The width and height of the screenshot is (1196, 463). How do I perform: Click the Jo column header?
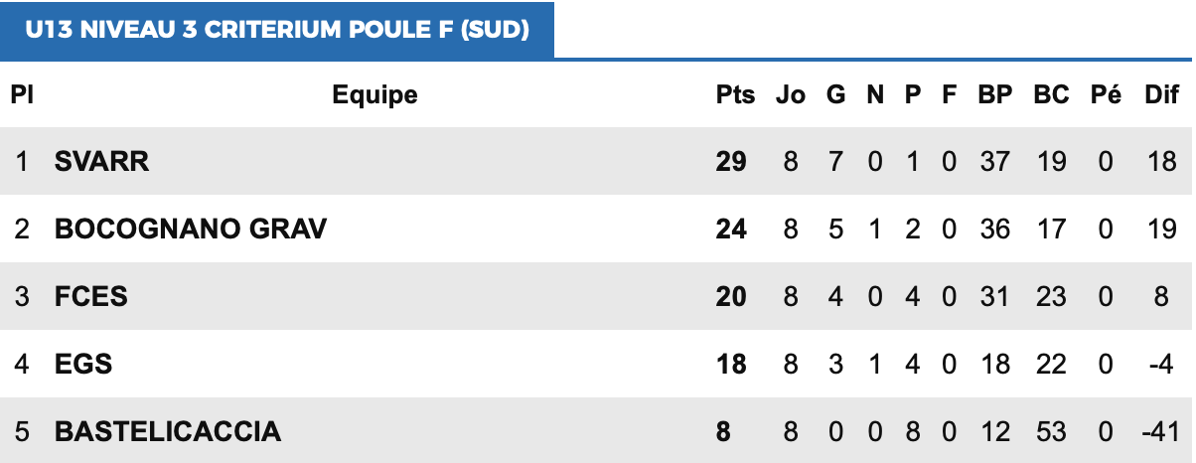pos(791,95)
